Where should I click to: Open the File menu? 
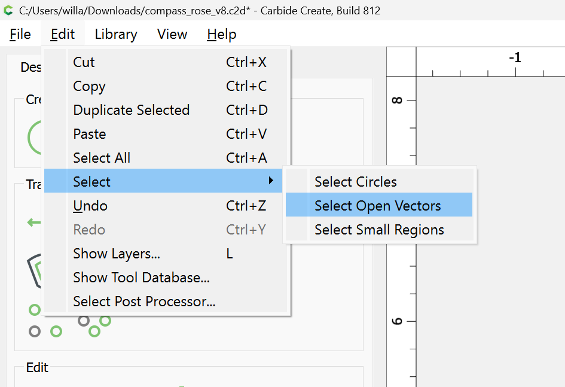pos(20,34)
